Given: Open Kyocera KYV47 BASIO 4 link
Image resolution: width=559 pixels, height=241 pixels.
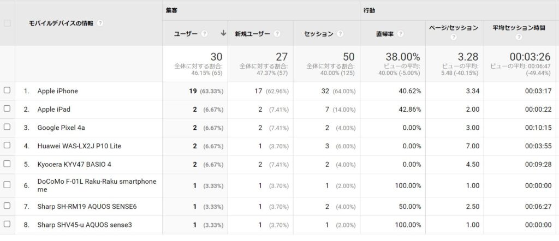Looking at the screenshot, I should tap(74, 164).
